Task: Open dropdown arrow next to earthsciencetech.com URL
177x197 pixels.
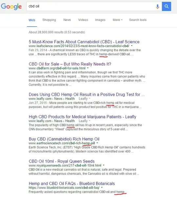Action: tap(97, 143)
